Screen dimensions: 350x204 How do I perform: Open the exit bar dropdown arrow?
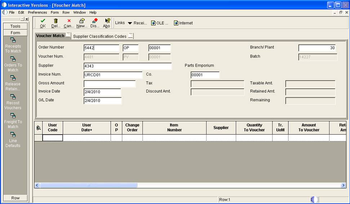point(23,19)
